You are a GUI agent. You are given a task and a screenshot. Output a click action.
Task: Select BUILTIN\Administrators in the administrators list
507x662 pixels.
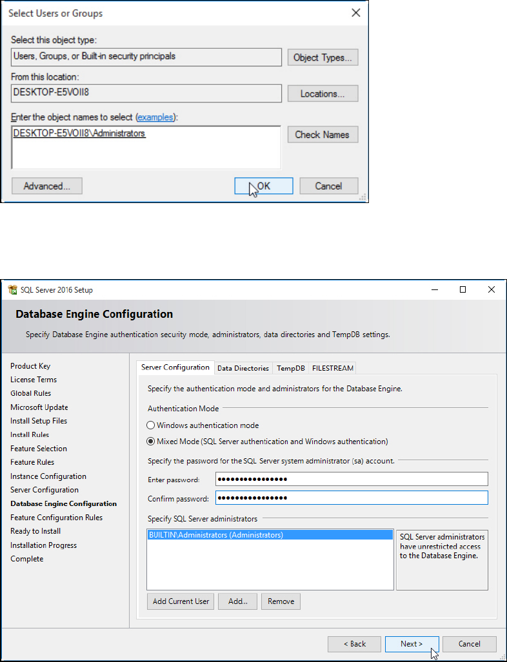pos(216,535)
